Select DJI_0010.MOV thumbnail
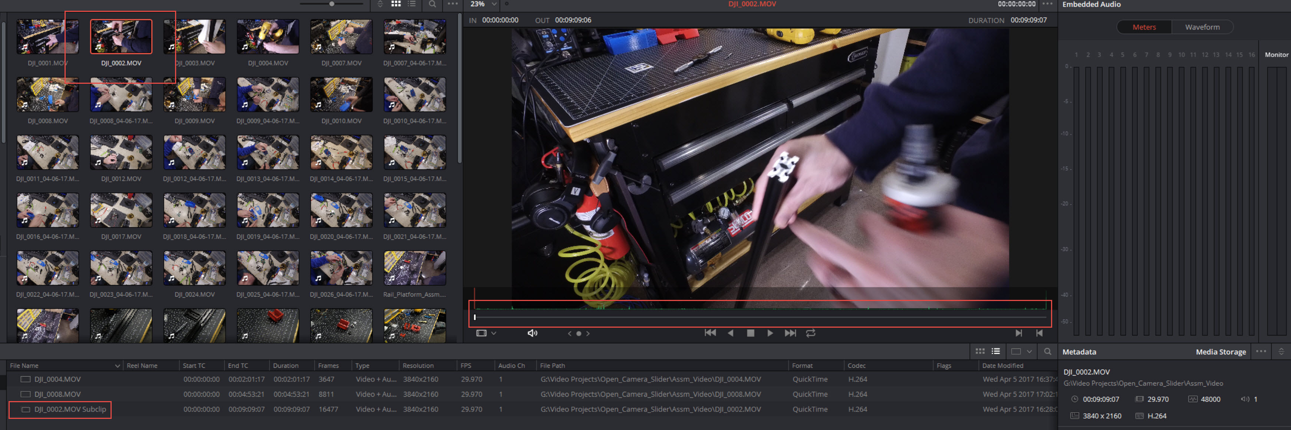Image resolution: width=1291 pixels, height=430 pixels. (341, 95)
